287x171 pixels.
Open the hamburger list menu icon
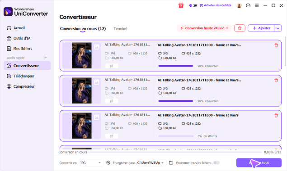[x=257, y=5]
